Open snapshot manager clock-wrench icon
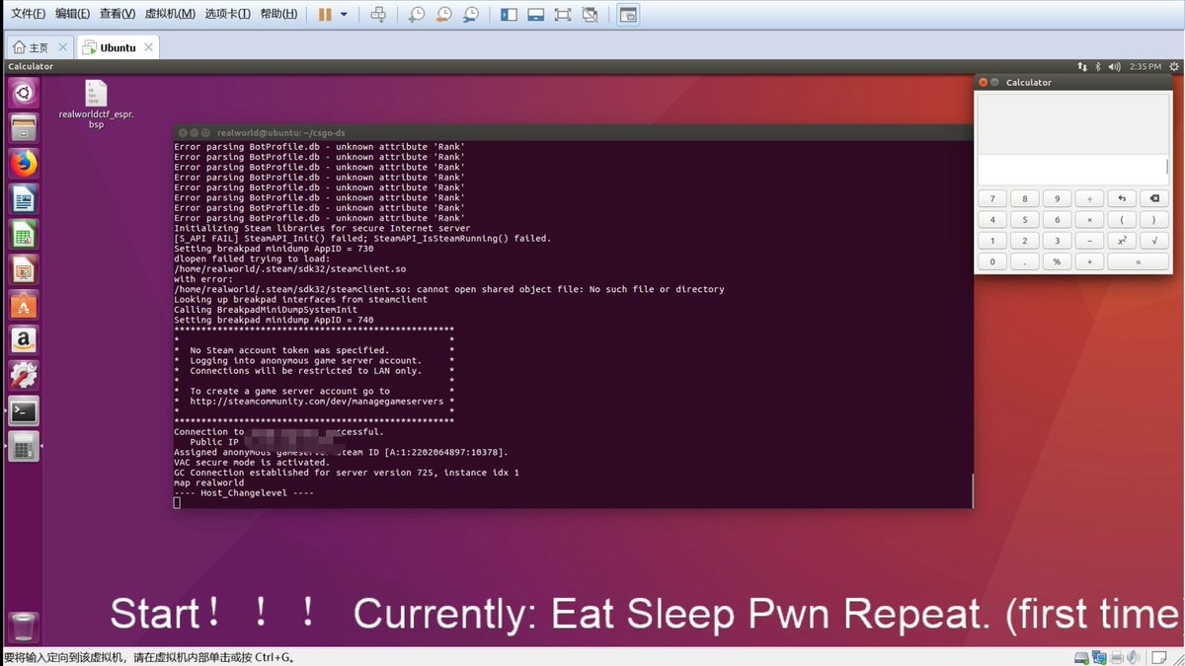 coord(471,15)
